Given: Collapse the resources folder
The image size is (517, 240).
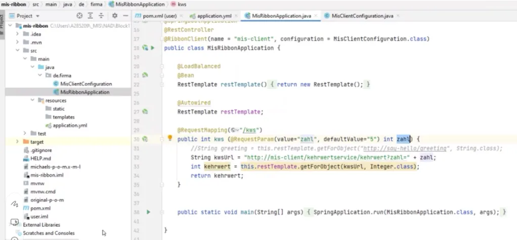Looking at the screenshot, I should [33, 101].
